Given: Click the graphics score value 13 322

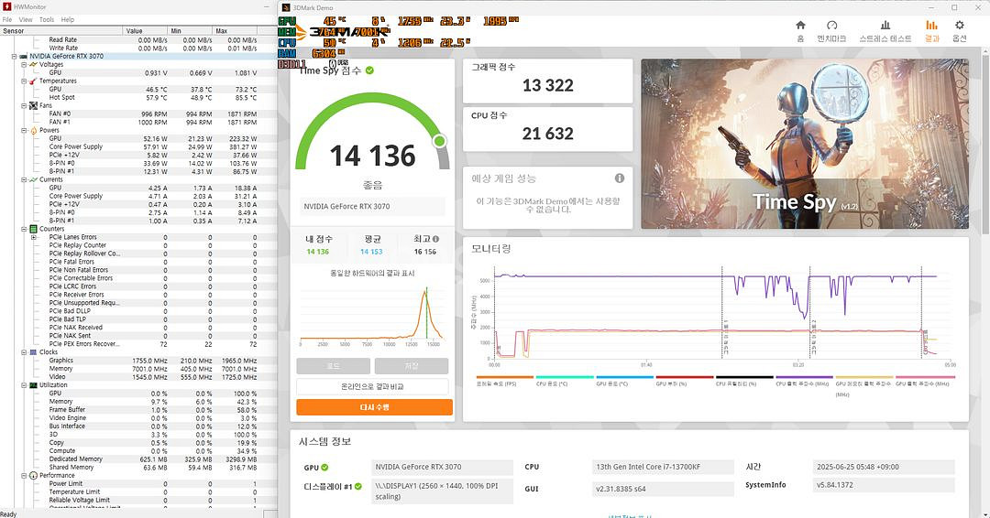Looking at the screenshot, I should (x=548, y=86).
